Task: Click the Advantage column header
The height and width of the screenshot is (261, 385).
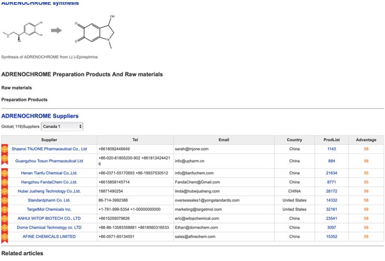Action: click(x=366, y=139)
